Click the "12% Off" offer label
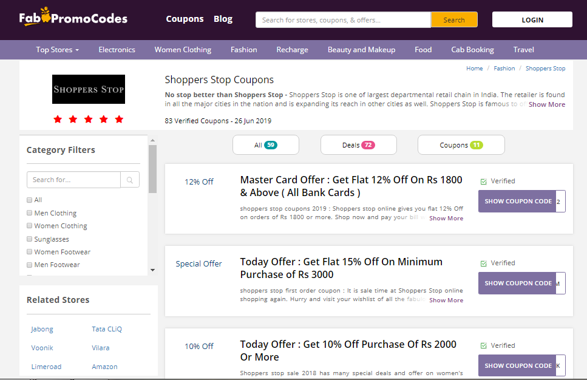Screen dimensions: 587x380 [x=198, y=182]
